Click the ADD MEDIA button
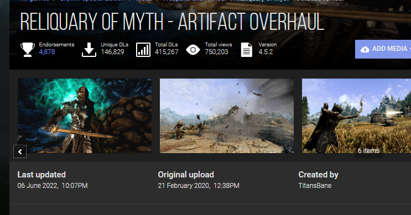The width and height of the screenshot is (411, 215). (x=383, y=49)
